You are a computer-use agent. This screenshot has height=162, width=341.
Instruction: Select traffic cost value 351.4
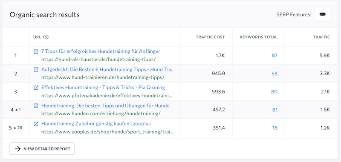[219, 128]
